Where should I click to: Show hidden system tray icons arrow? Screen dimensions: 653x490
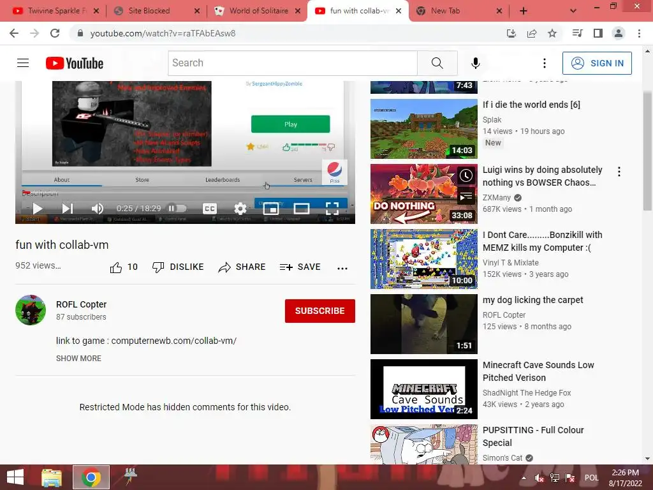pyautogui.click(x=524, y=478)
